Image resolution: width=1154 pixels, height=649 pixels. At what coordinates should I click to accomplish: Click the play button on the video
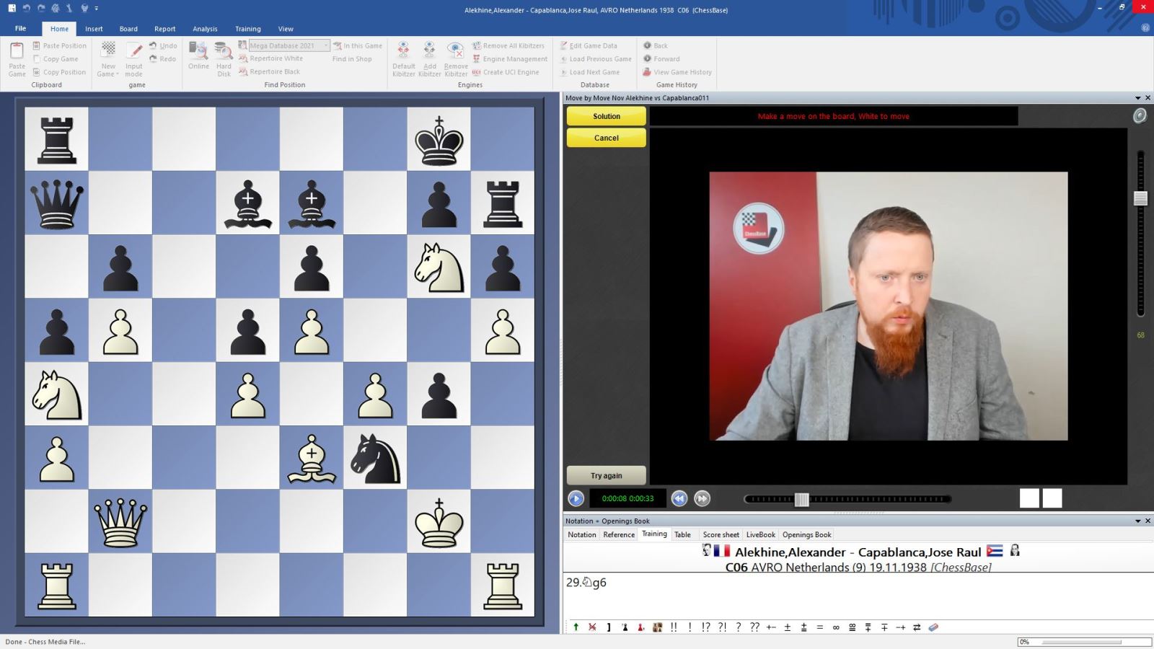coord(576,498)
